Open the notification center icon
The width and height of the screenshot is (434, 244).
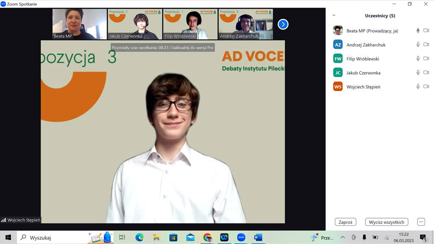423,237
